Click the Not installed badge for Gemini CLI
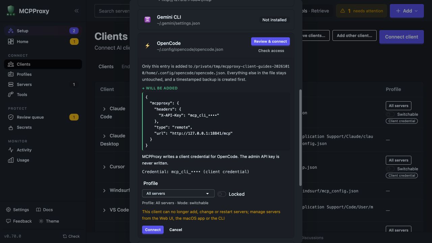The width and height of the screenshot is (432, 243). [274, 20]
